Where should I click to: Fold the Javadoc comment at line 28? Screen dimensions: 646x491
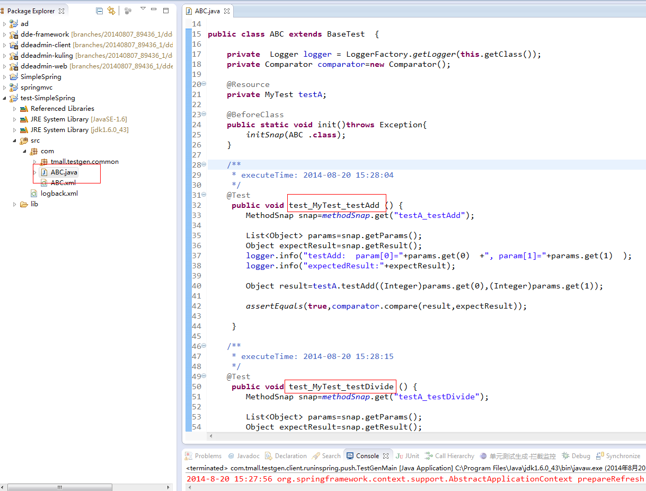[204, 165]
